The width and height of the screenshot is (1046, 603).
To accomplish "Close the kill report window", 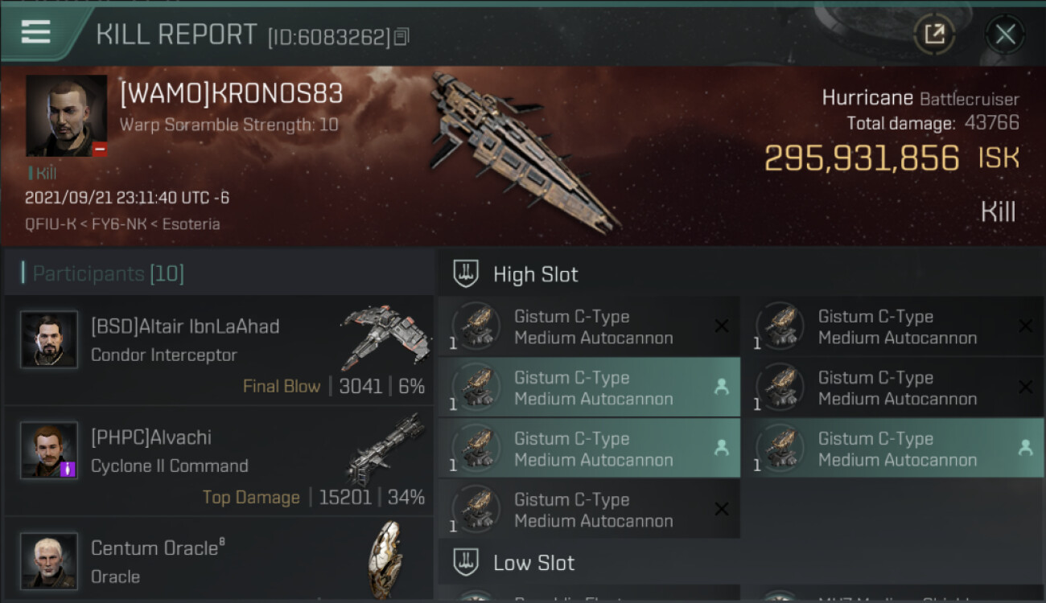I will [x=1005, y=34].
